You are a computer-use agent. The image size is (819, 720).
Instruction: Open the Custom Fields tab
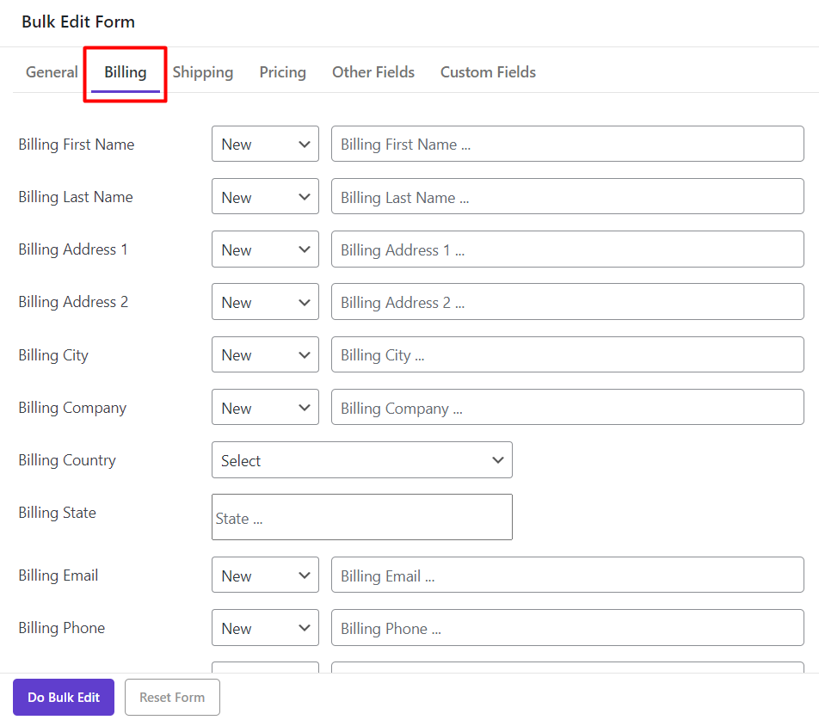click(488, 72)
